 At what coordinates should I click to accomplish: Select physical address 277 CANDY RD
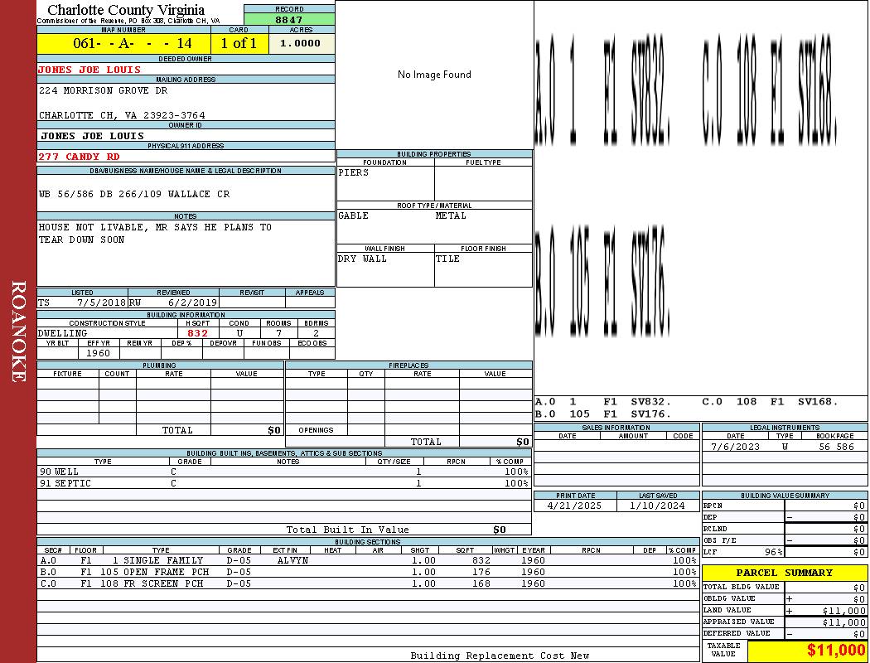tap(79, 157)
